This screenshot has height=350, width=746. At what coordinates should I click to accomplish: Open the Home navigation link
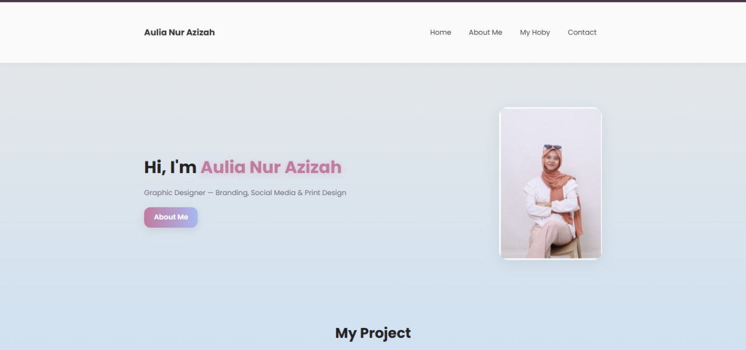tap(441, 33)
